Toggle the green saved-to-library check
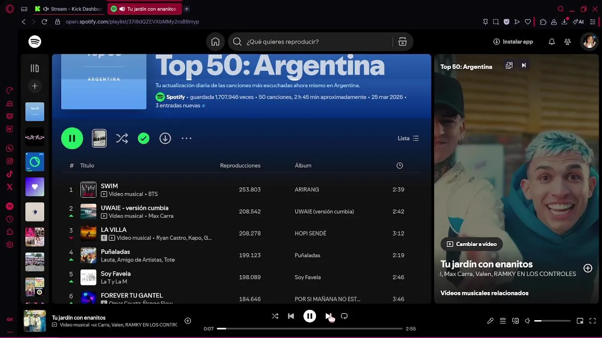This screenshot has width=602, height=338. pos(143,138)
